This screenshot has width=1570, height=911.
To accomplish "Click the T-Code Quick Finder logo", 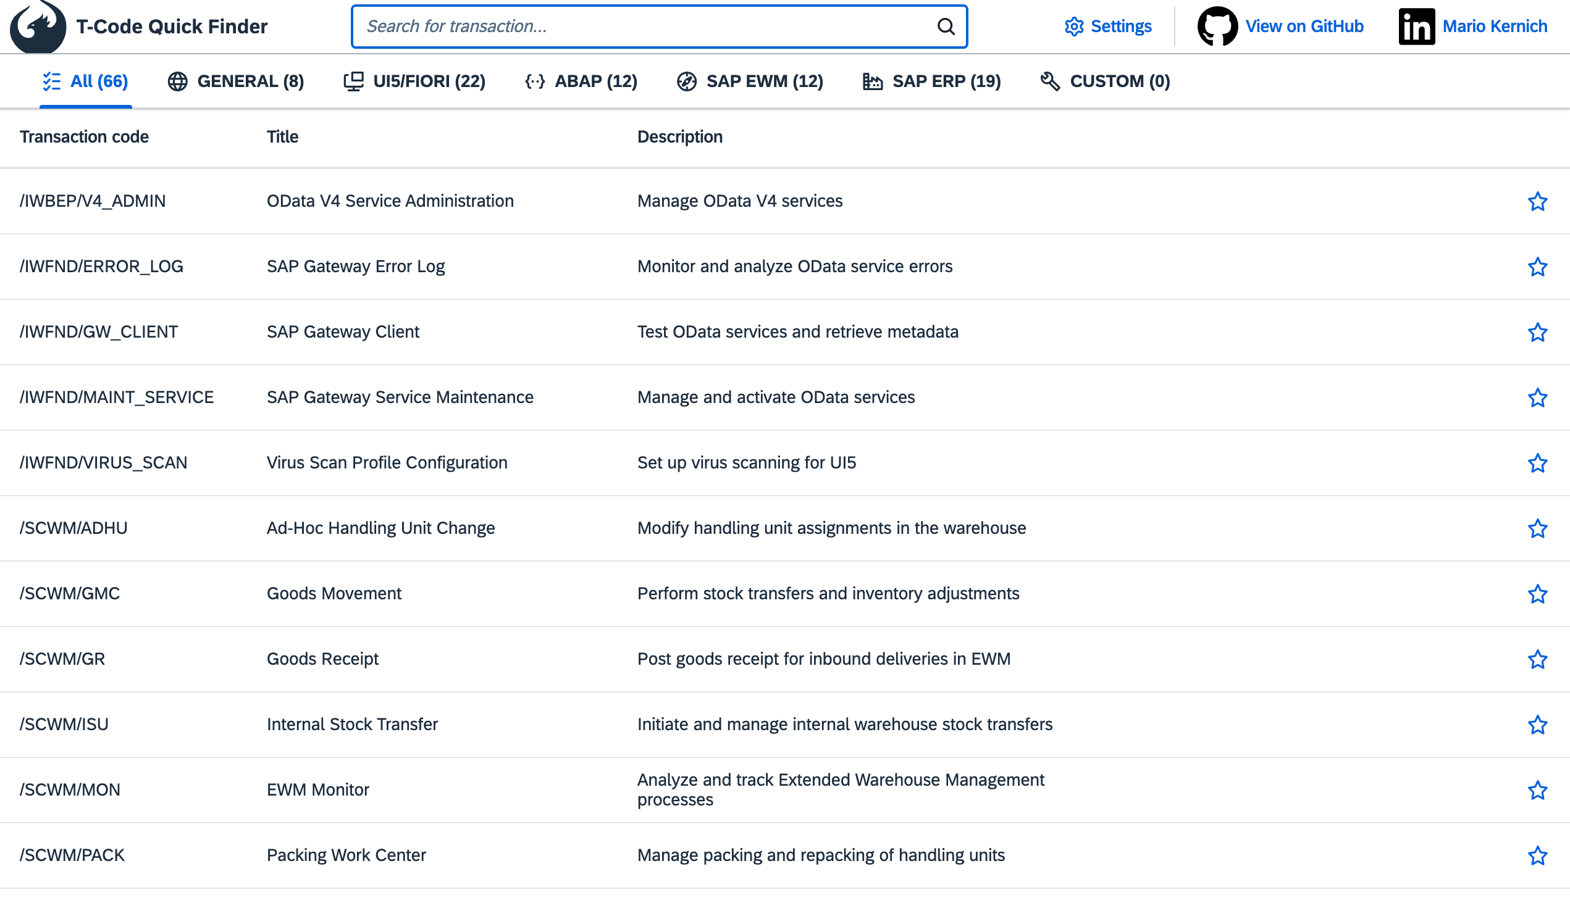I will (38, 26).
